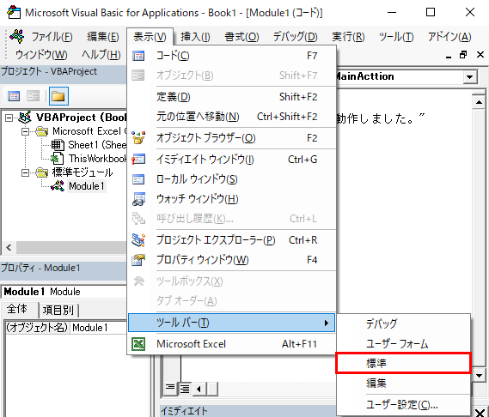The height and width of the screenshot is (417, 489).
Task: Open ユーザー設定(C)... dialog
Action: 403,405
